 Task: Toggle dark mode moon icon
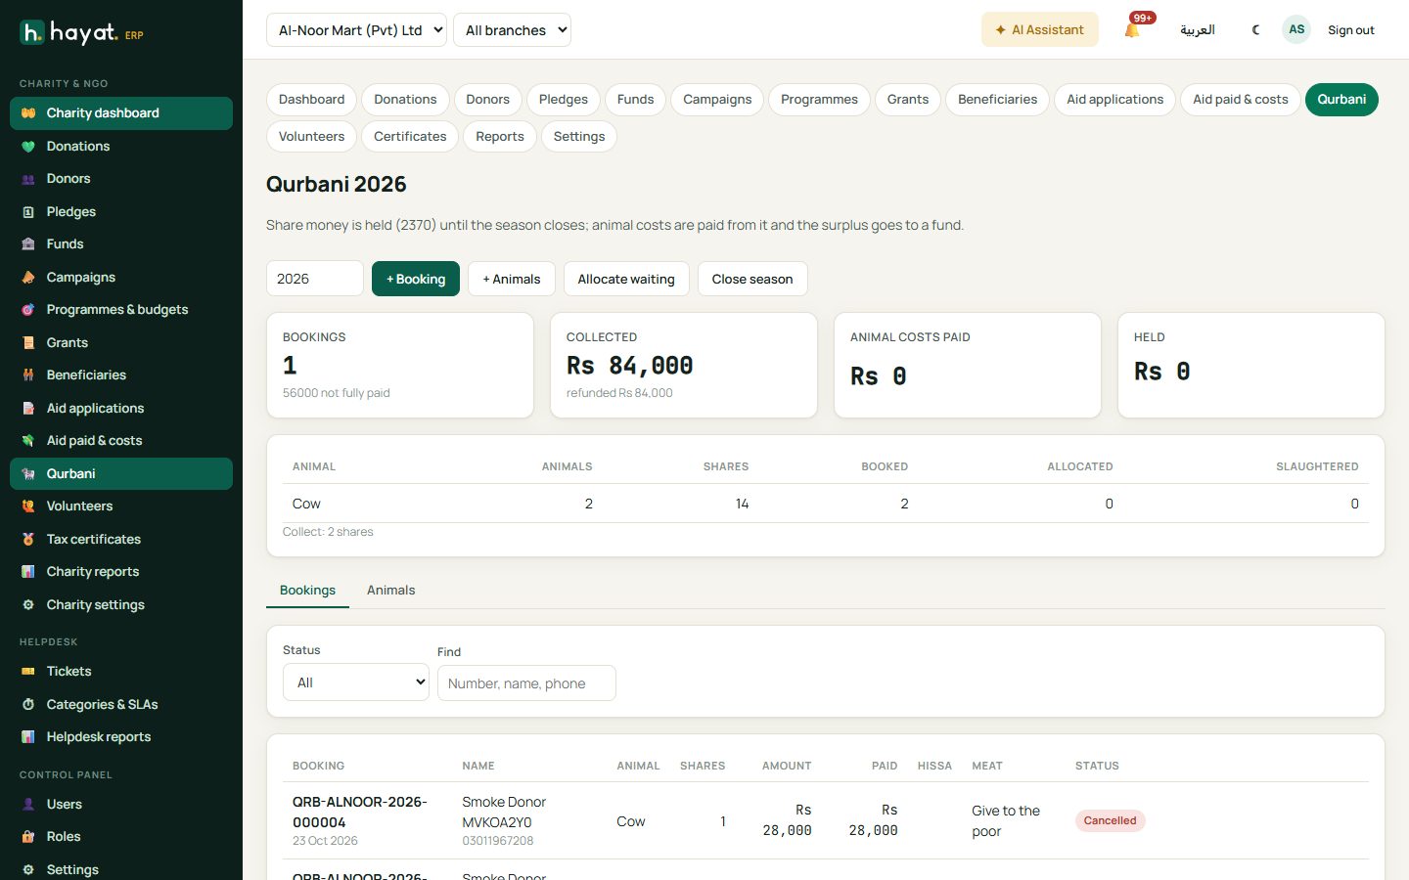coord(1255,30)
